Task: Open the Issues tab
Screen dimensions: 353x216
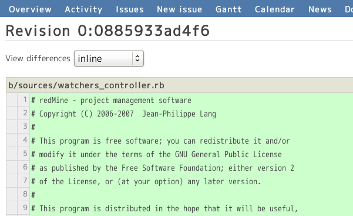Action: click(x=130, y=9)
